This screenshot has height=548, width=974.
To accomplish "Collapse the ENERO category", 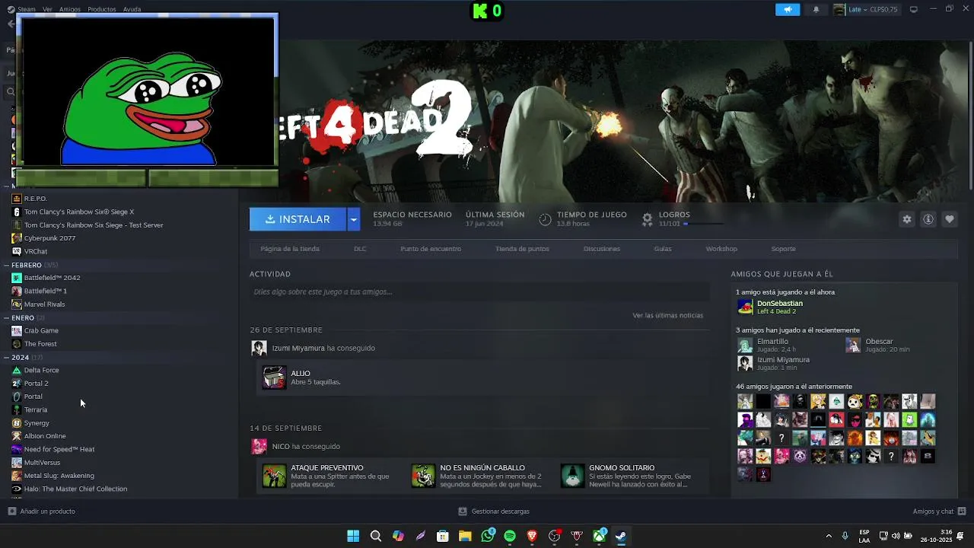I will [x=6, y=317].
